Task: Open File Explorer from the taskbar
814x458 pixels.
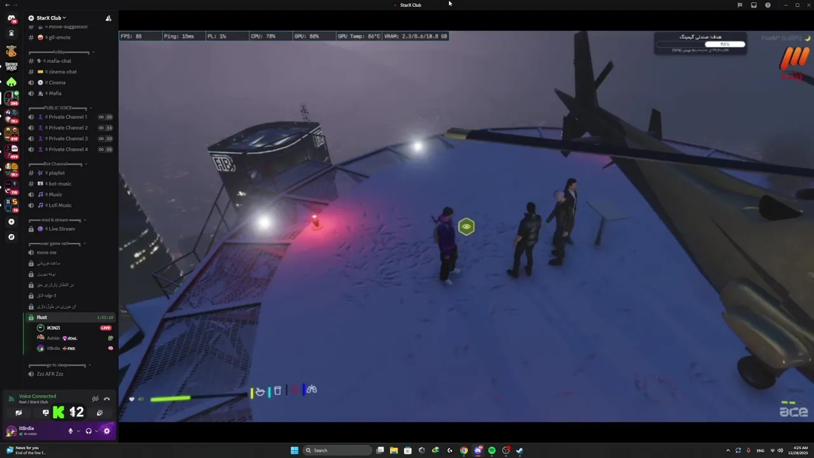Action: [x=394, y=450]
